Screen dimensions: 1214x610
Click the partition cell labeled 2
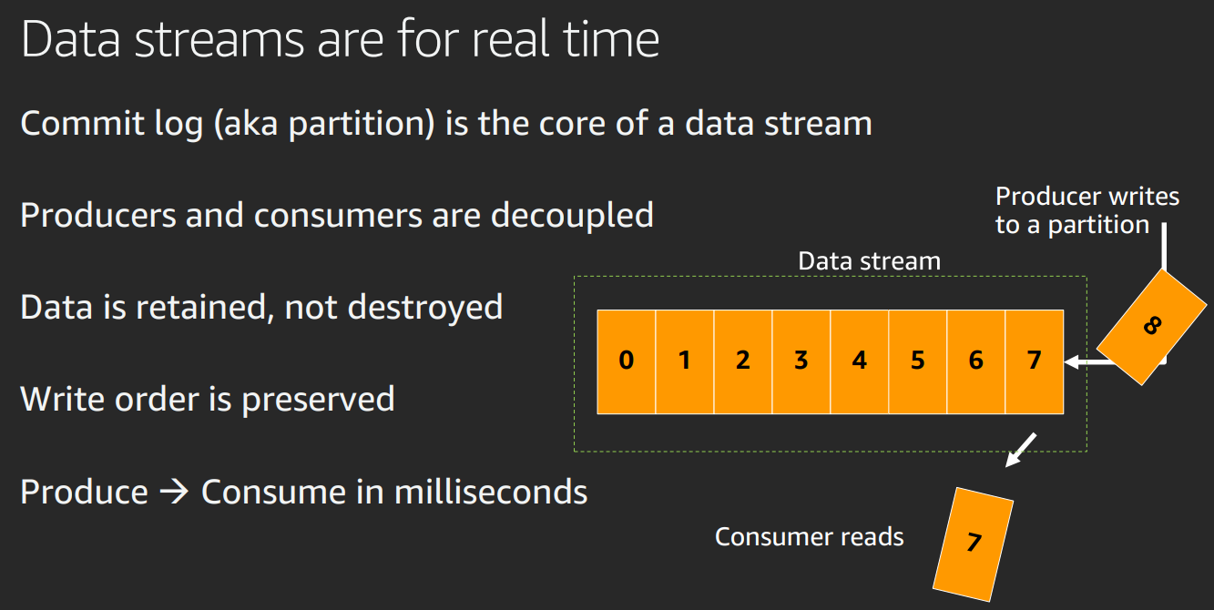point(743,361)
